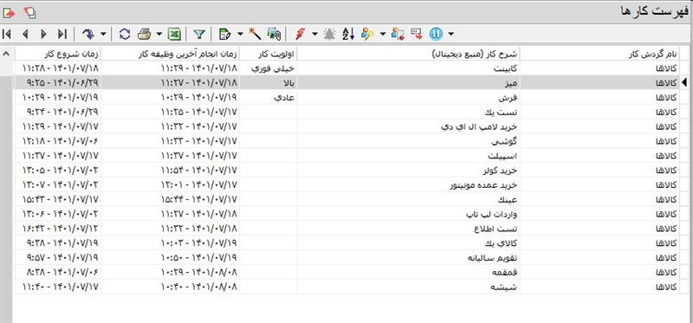Click the magic wand icon

256,34
